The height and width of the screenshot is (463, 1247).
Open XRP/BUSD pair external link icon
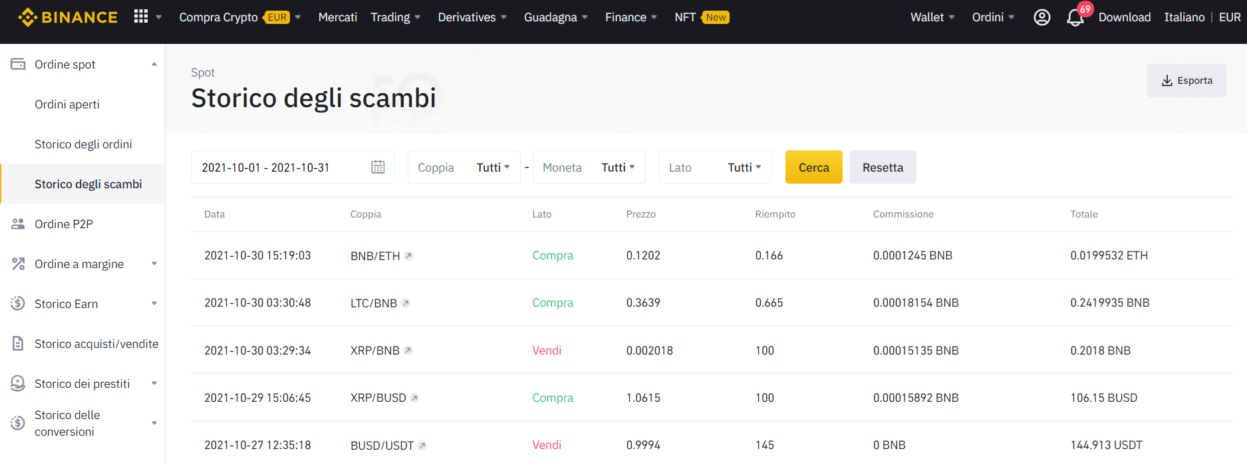[414, 398]
